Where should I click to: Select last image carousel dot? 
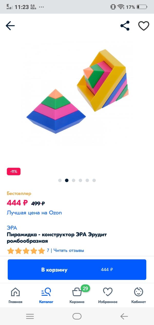tap(94, 180)
